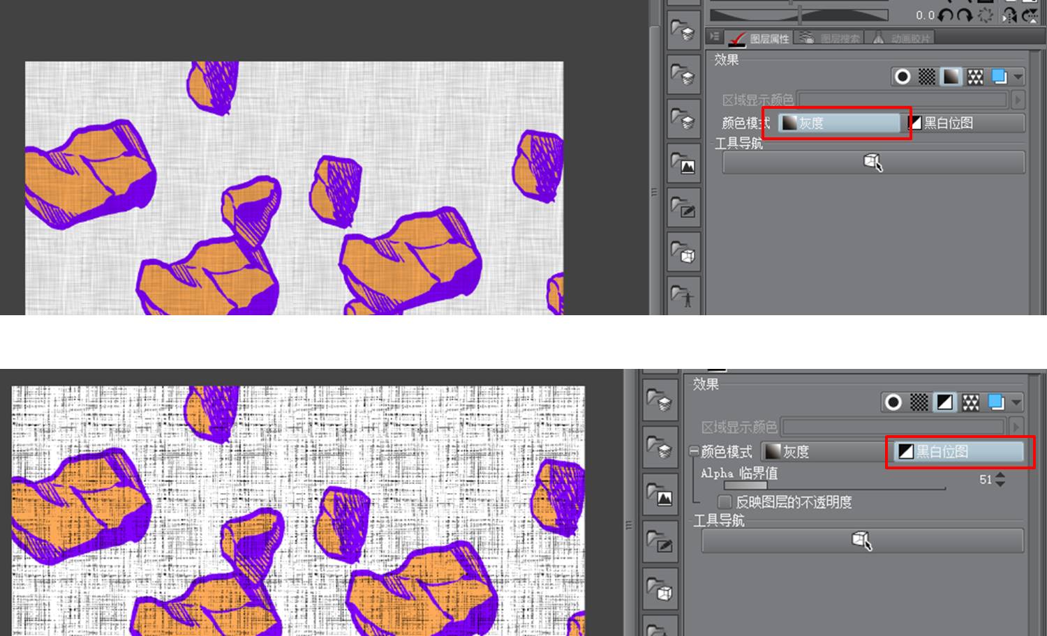The height and width of the screenshot is (636, 1047).
Task: Toggle gradient Expression color icon in upper panel
Action: tap(951, 77)
